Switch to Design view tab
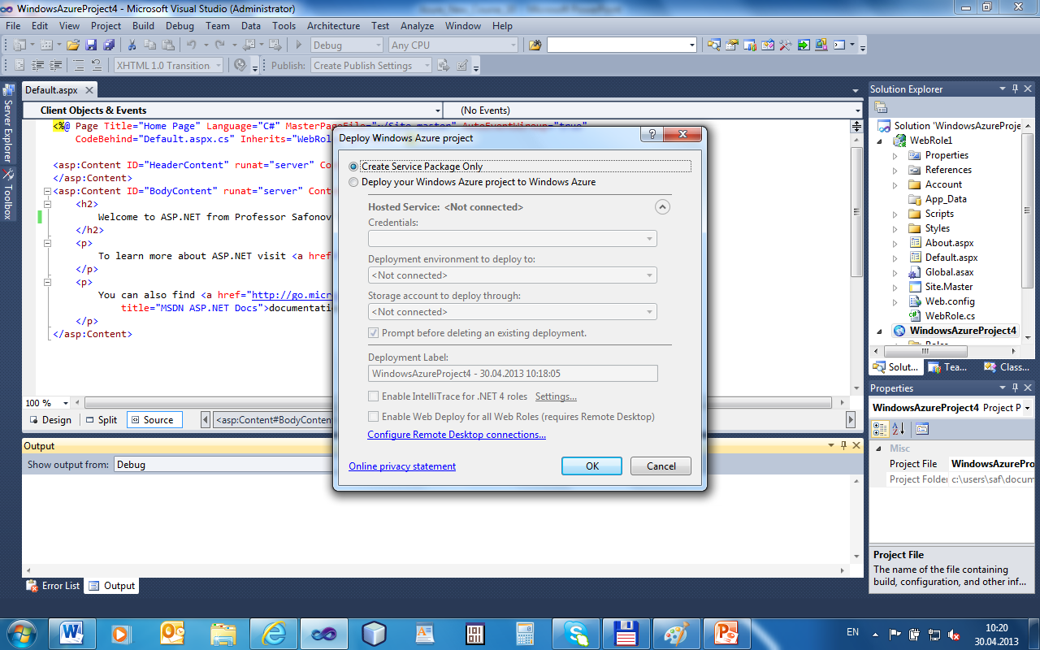 point(50,420)
